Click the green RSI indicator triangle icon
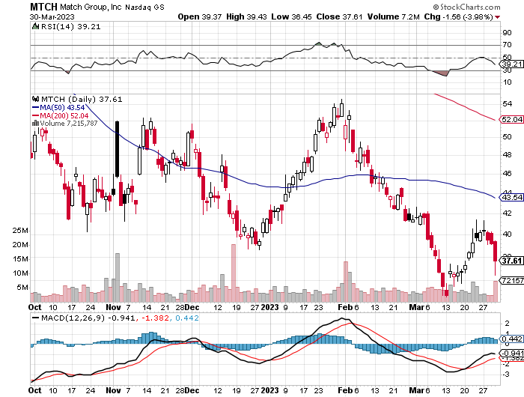 (35, 26)
